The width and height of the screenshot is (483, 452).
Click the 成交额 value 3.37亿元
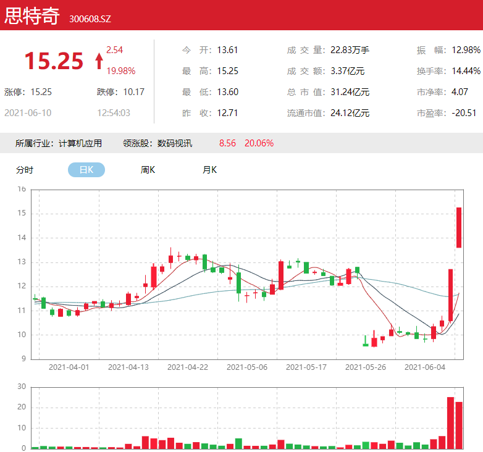pyautogui.click(x=348, y=71)
